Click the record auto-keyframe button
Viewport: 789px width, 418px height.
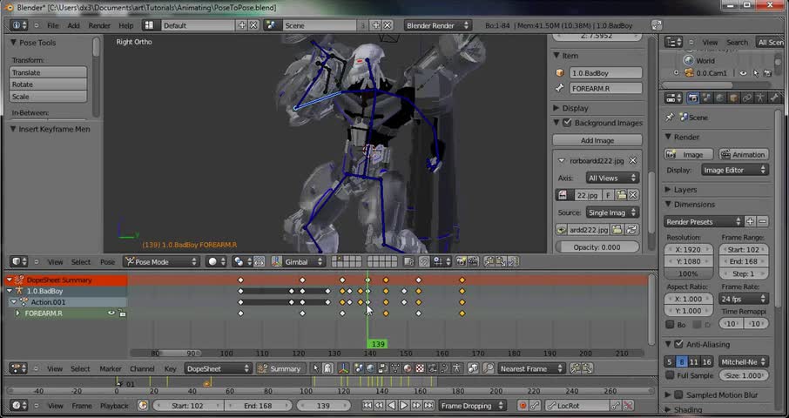[x=523, y=406]
